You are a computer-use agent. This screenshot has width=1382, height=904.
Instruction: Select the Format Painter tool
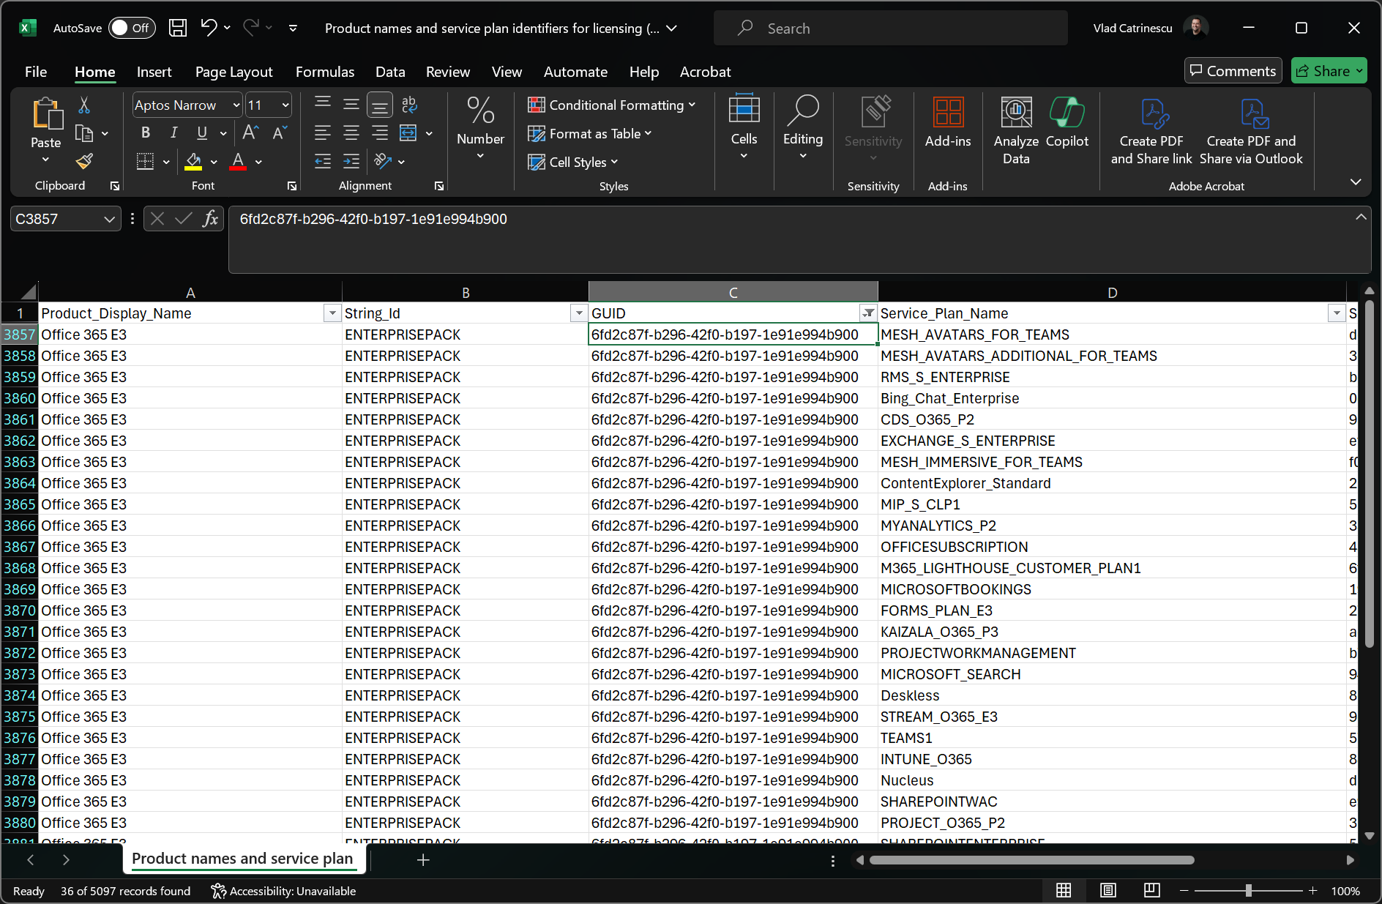83,160
